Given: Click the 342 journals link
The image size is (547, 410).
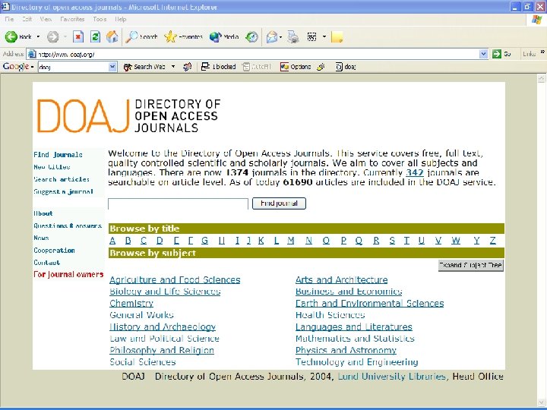Looking at the screenshot, I should click(x=415, y=172).
